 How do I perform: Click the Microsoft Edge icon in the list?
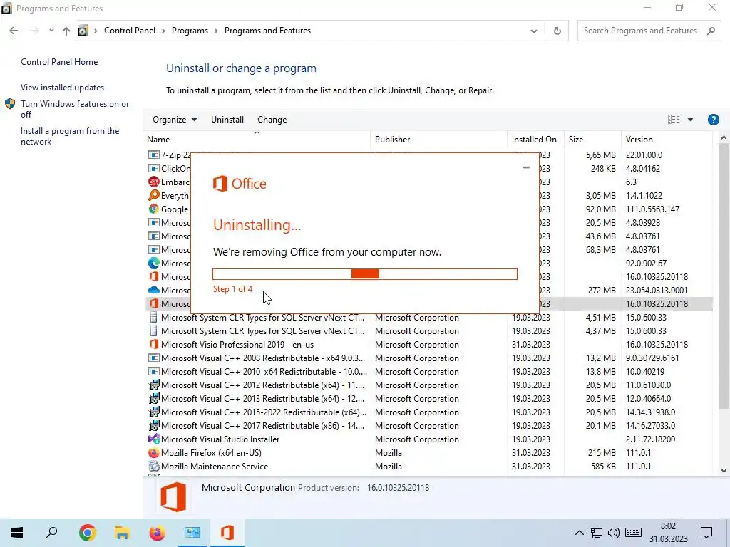153,264
